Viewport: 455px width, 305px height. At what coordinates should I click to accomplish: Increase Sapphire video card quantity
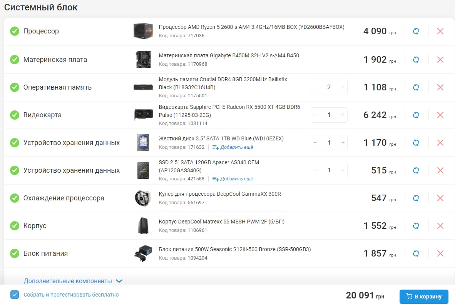[343, 115]
